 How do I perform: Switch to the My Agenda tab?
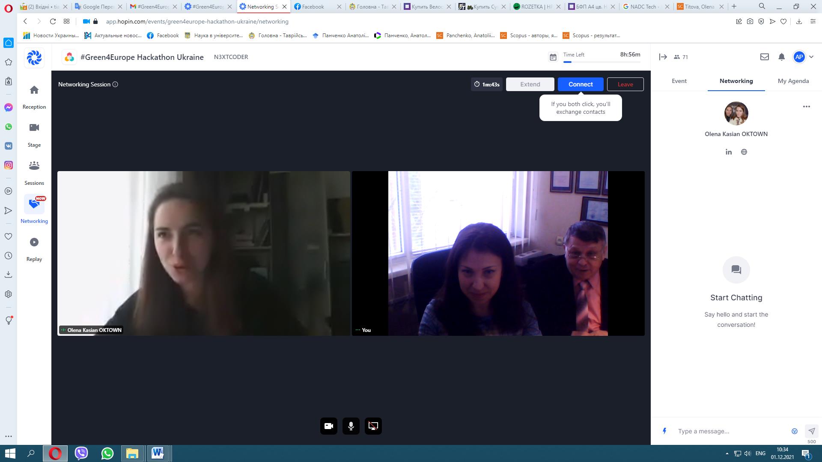coord(793,81)
